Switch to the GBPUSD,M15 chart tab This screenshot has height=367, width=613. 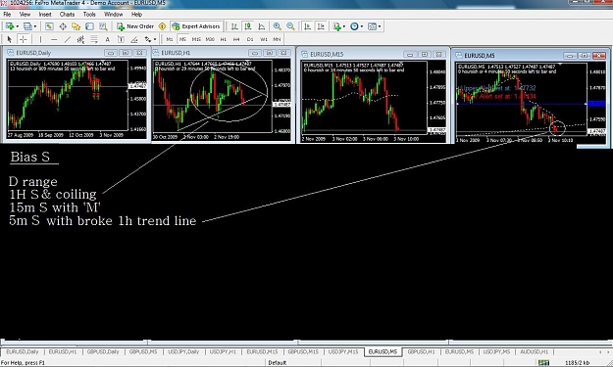[x=303, y=351]
